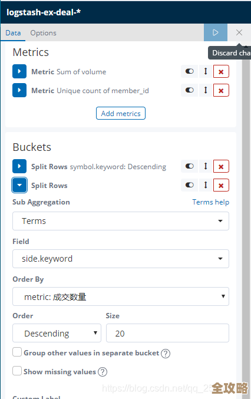Expand the Unique count of member_id metric

pyautogui.click(x=19, y=90)
